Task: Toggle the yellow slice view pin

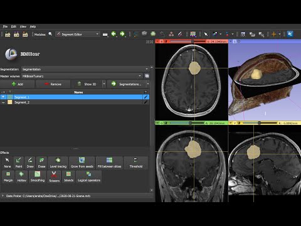Action: 230,123
